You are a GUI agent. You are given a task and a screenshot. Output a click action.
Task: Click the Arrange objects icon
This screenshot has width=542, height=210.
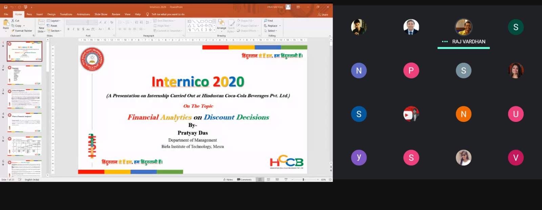[221, 23]
